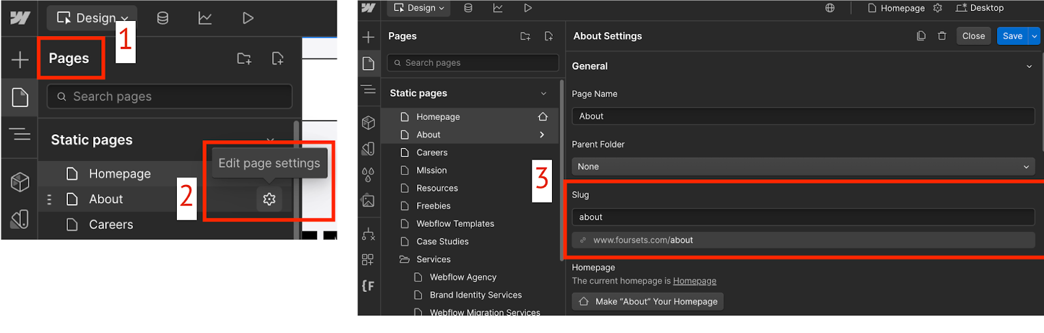Select Homepage row in left pages list
Image resolution: width=1044 pixels, height=333 pixels.
pos(120,173)
